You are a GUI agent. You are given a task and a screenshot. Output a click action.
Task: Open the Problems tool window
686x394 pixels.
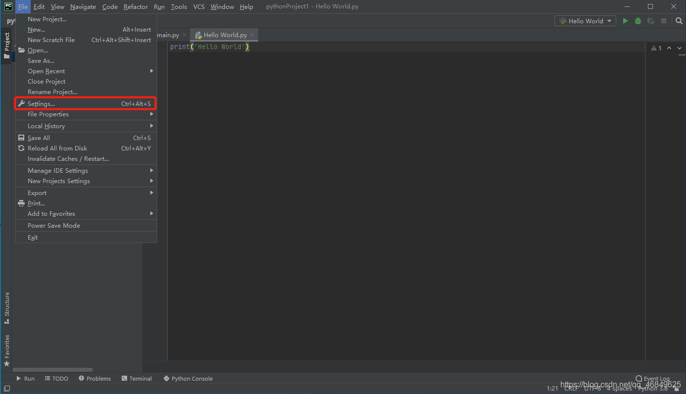(x=94, y=379)
